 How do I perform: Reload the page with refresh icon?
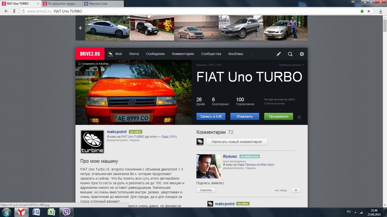pos(23,11)
